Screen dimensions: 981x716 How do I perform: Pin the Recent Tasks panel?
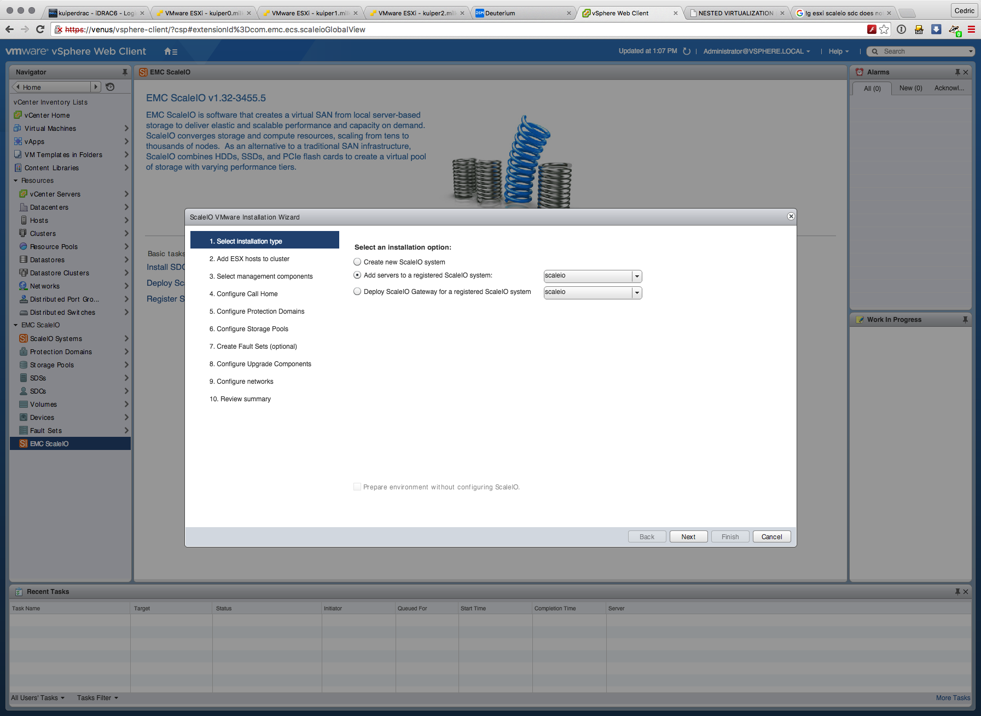coord(957,592)
